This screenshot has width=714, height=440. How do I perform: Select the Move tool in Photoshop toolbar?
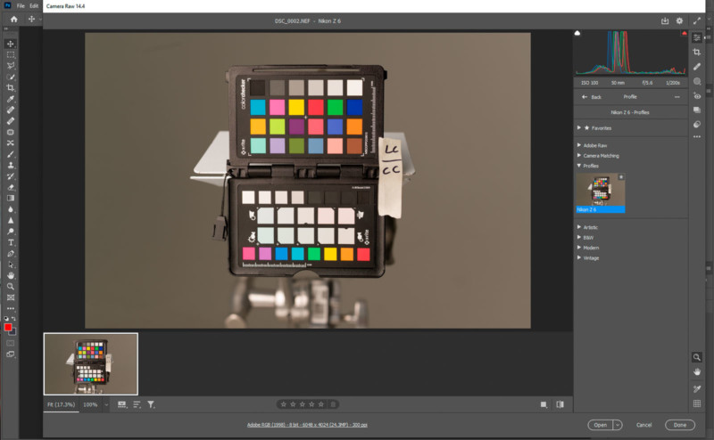coord(11,44)
